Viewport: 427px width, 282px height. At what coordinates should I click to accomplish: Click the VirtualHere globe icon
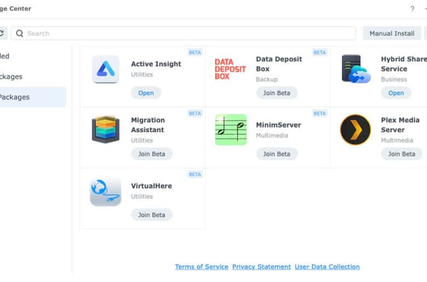click(106, 192)
